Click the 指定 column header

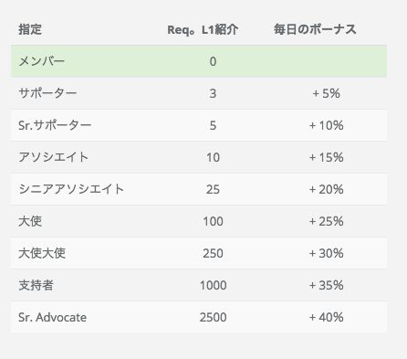(30, 29)
